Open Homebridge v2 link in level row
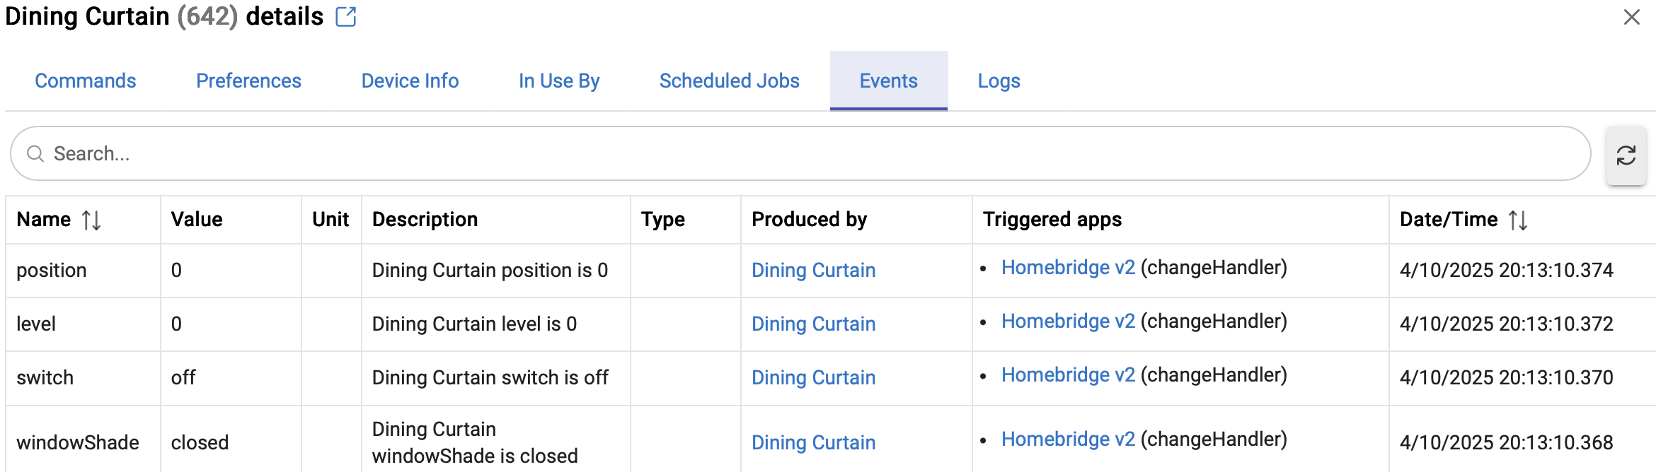Viewport: 1656px width, 472px height. pyautogui.click(x=1068, y=321)
